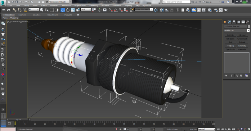Expand the Modifier List dropdown
The width and height of the screenshot is (251, 131).
(x=237, y=31)
